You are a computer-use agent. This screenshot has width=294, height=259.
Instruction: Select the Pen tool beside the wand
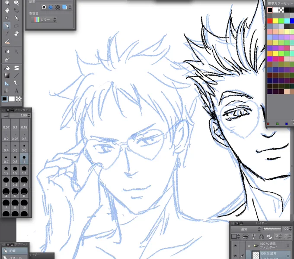tap(16, 18)
